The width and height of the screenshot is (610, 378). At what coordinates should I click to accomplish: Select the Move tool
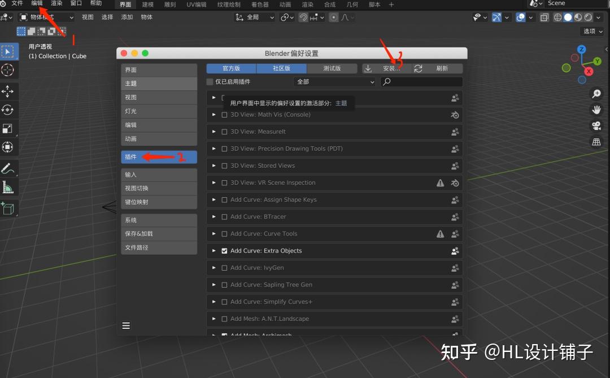coord(8,92)
